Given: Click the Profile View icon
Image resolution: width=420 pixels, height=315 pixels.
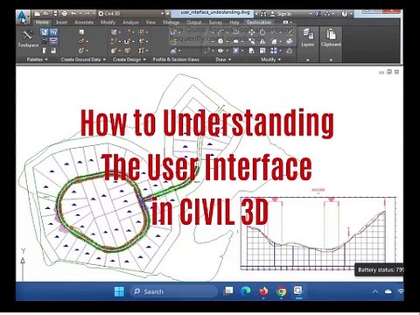Looking at the screenshot, I should click(173, 31).
